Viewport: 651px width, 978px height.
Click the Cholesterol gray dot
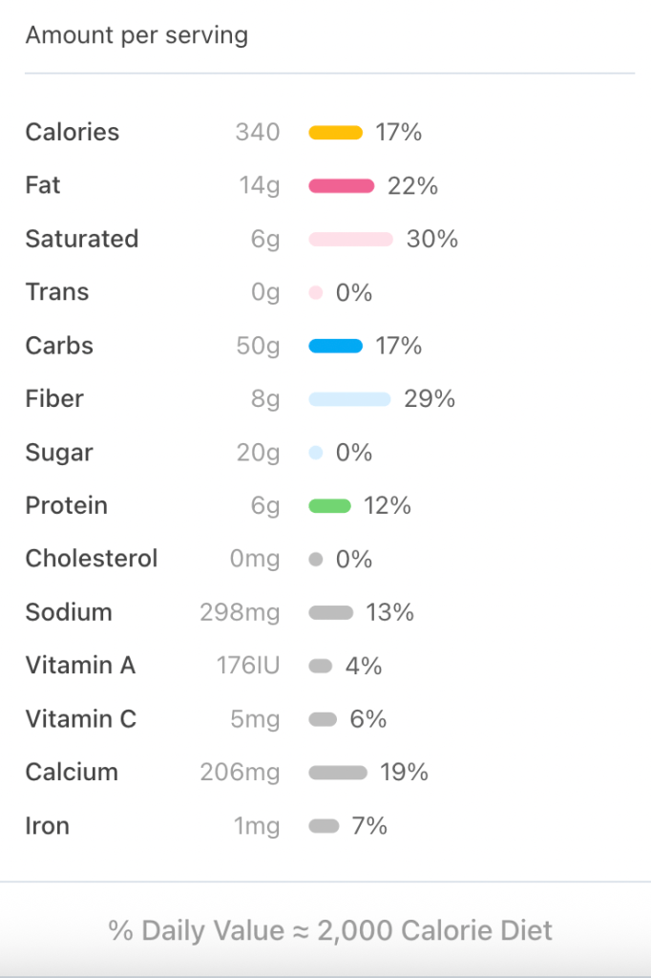(x=316, y=560)
